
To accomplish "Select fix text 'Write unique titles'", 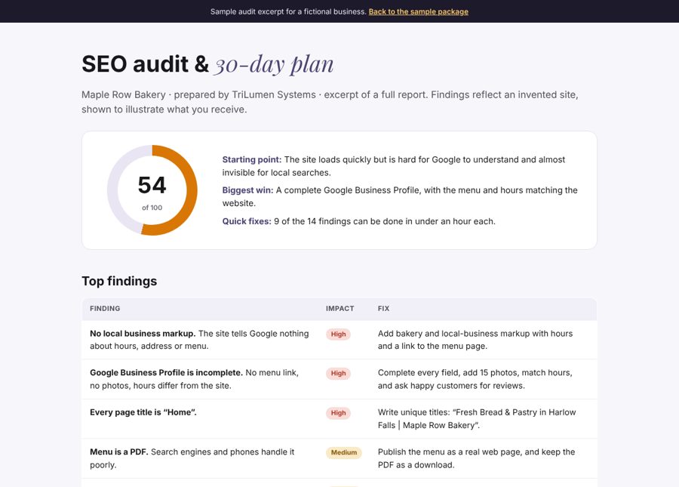I will pyautogui.click(x=413, y=412).
